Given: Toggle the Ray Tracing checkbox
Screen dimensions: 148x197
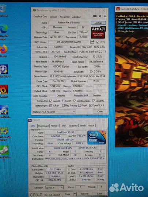Looking at the screenshot, I should (64, 105).
